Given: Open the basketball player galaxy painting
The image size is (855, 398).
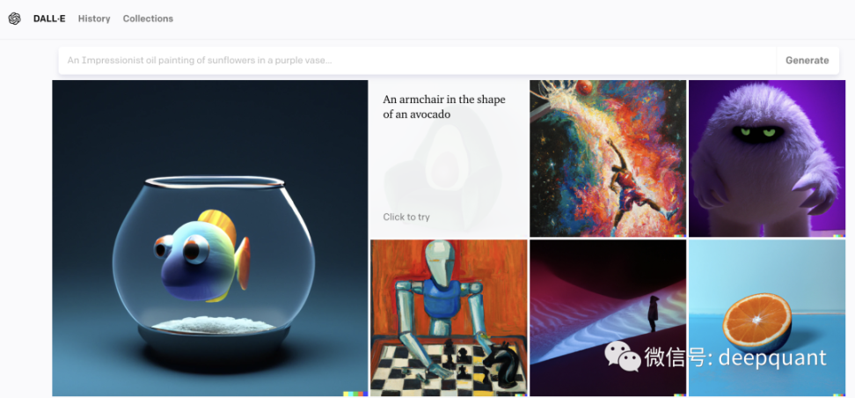Looking at the screenshot, I should coord(608,158).
